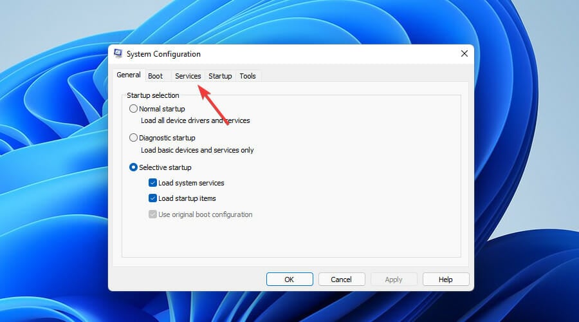Toggle the Load startup items checkbox

click(x=152, y=198)
